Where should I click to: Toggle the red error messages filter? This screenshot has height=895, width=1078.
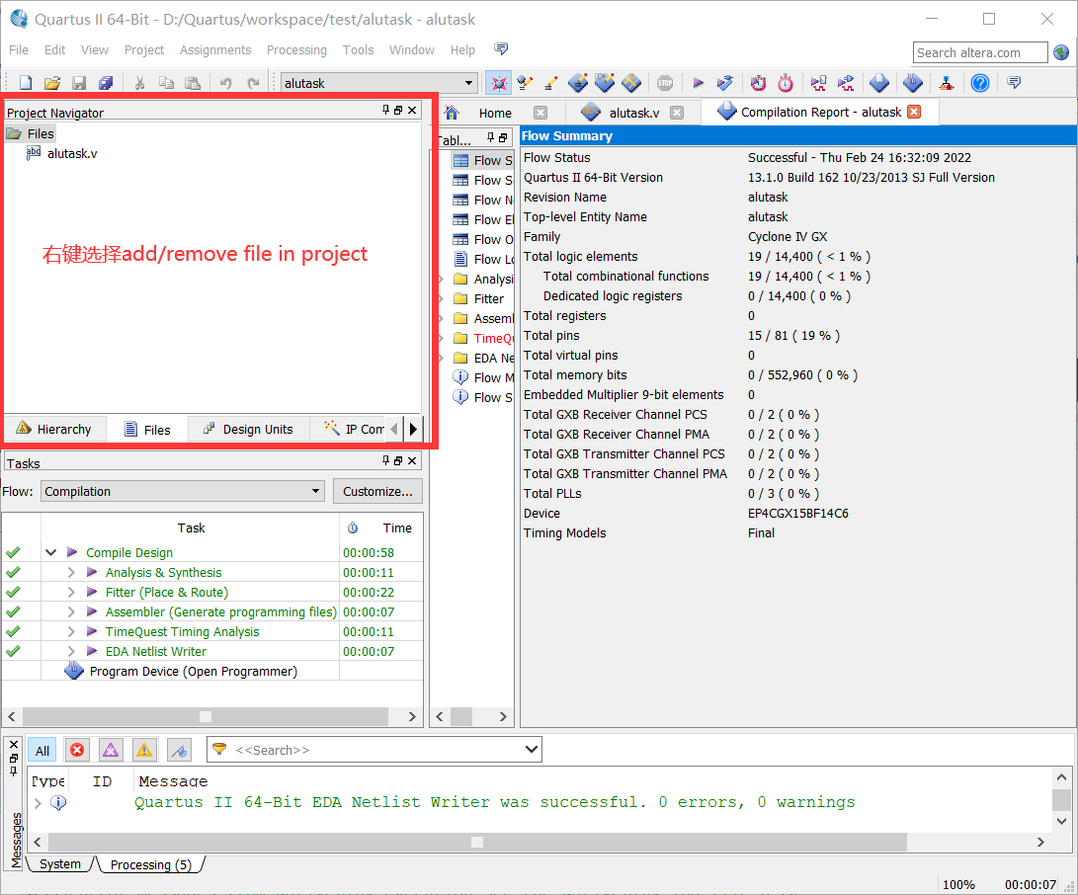pos(77,750)
